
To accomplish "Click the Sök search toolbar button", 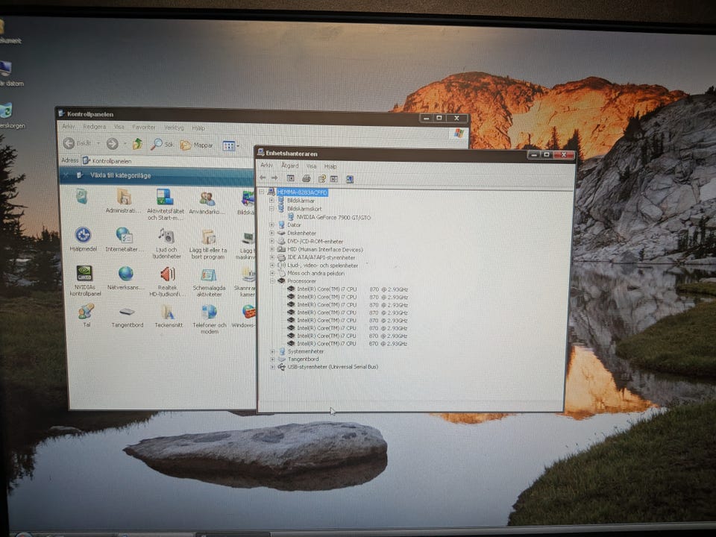I will pyautogui.click(x=163, y=144).
